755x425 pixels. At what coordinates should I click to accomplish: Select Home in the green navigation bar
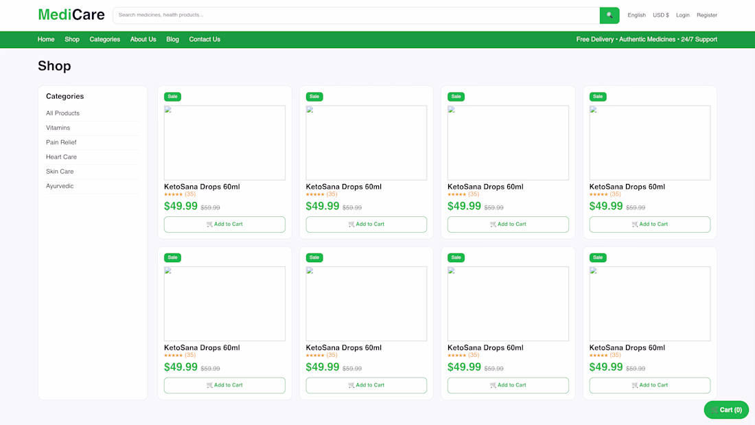point(46,40)
